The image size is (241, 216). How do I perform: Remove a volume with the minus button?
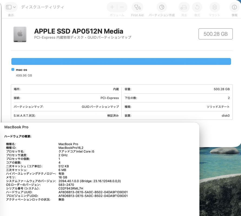click(x=122, y=7)
